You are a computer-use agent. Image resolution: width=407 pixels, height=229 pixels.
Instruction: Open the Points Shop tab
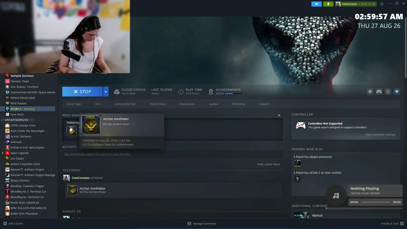[x=158, y=104]
